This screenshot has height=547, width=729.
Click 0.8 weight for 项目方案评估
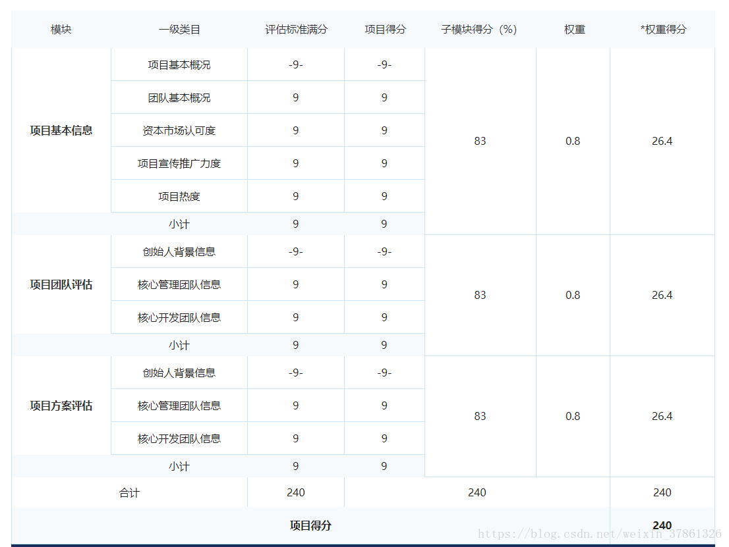(573, 417)
